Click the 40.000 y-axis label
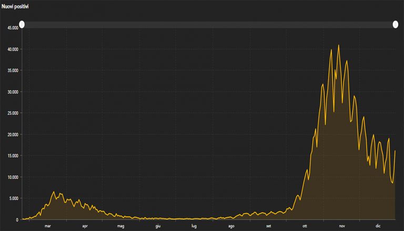Viewport: 404px width, 231px height. pos(13,49)
